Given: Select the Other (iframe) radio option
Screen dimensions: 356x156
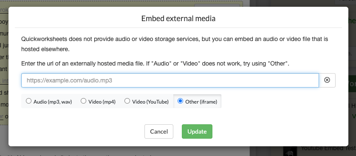Looking at the screenshot, I should tap(180, 101).
